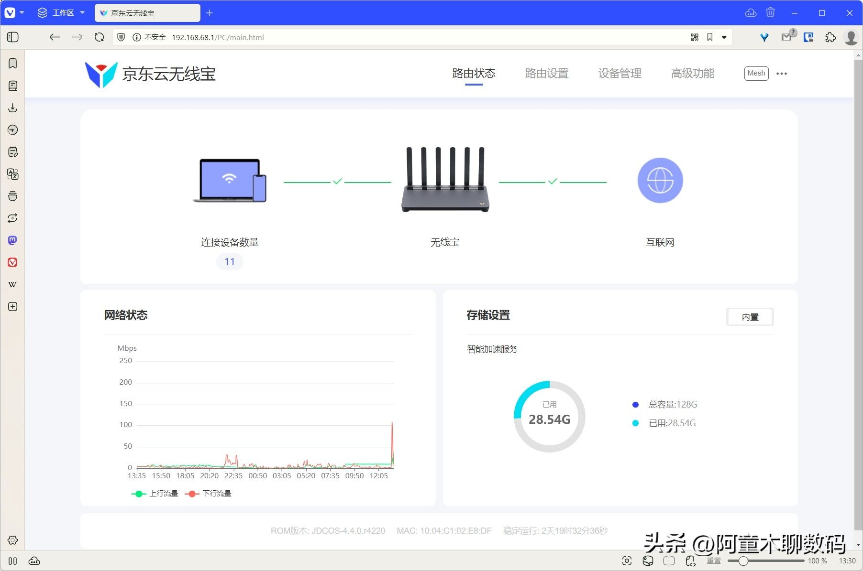863x571 pixels.
Task: Open closed tabs trash icon
Action: pyautogui.click(x=770, y=12)
